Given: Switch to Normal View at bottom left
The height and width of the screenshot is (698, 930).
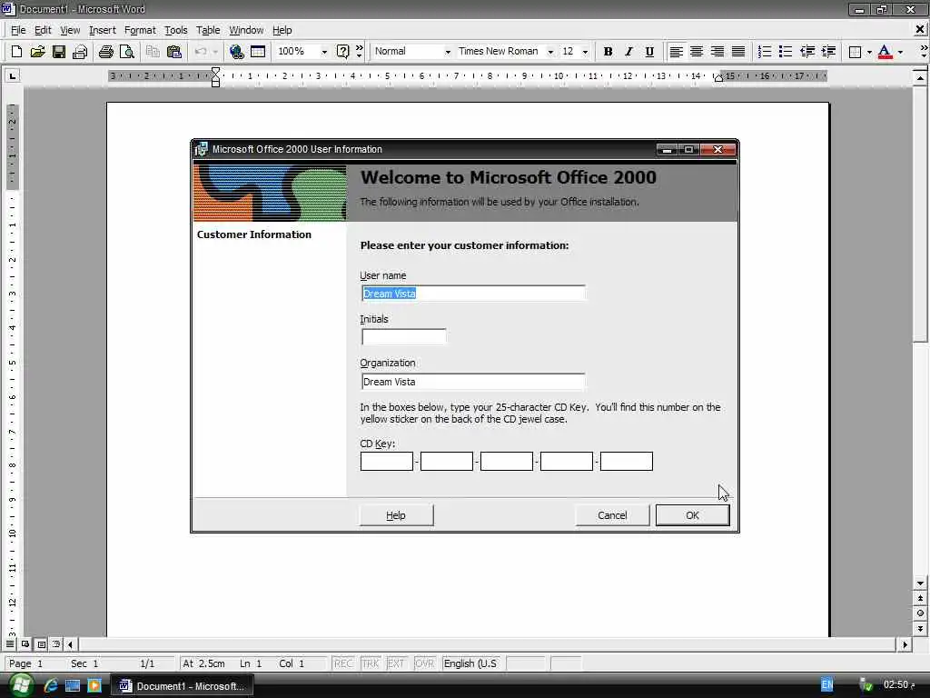Looking at the screenshot, I should (10, 644).
